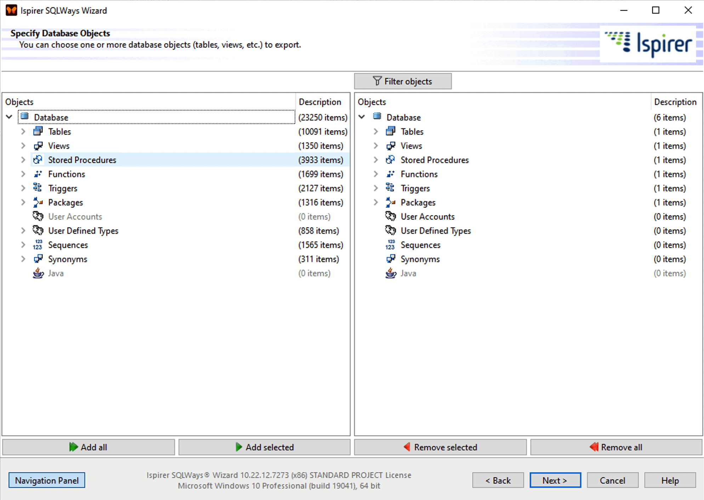Click the Stored Procedures icon in right pane
Image resolution: width=704 pixels, height=500 pixels.
pos(391,160)
